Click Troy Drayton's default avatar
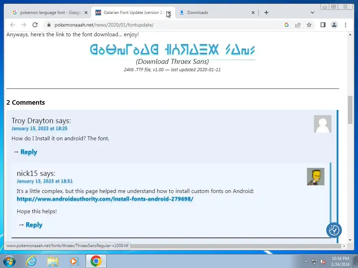Screen dimensions: 358x268 click(x=323, y=124)
